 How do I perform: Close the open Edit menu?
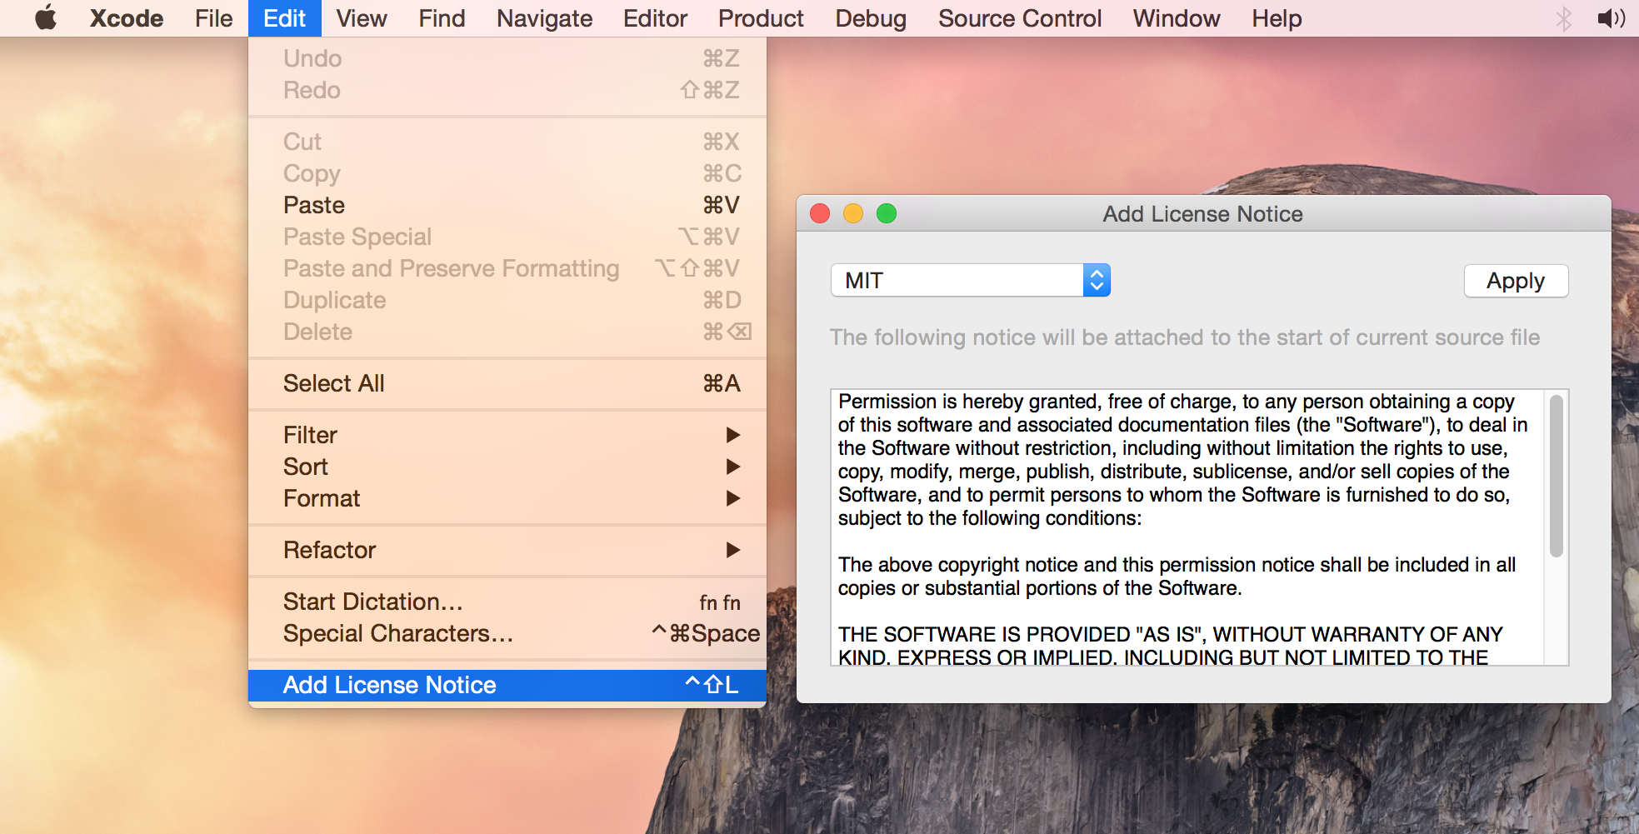click(284, 18)
